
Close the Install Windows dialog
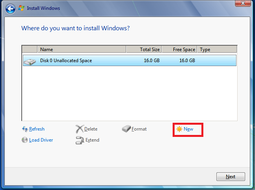[243, 3]
